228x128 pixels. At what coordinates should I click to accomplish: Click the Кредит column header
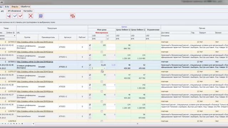tap(207, 33)
